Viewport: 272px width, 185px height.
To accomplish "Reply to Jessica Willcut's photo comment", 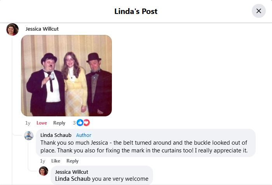I will click(59, 123).
